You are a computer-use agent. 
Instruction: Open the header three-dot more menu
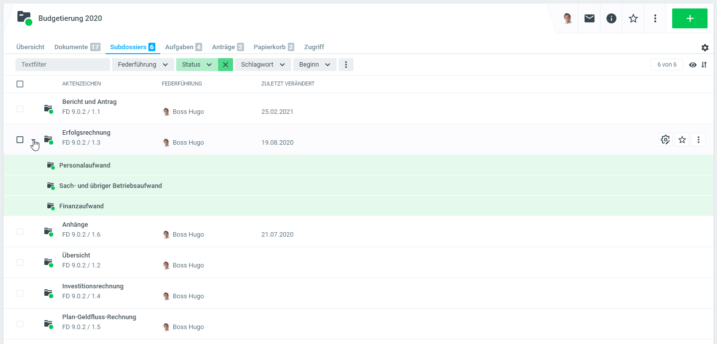(655, 18)
